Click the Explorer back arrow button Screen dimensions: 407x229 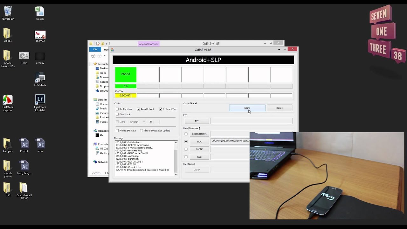pos(93,56)
